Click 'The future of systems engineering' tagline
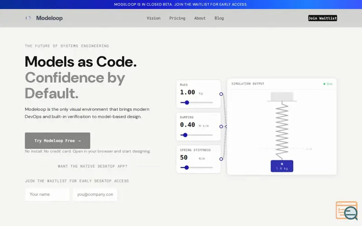This screenshot has height=226, width=362. tap(67, 46)
